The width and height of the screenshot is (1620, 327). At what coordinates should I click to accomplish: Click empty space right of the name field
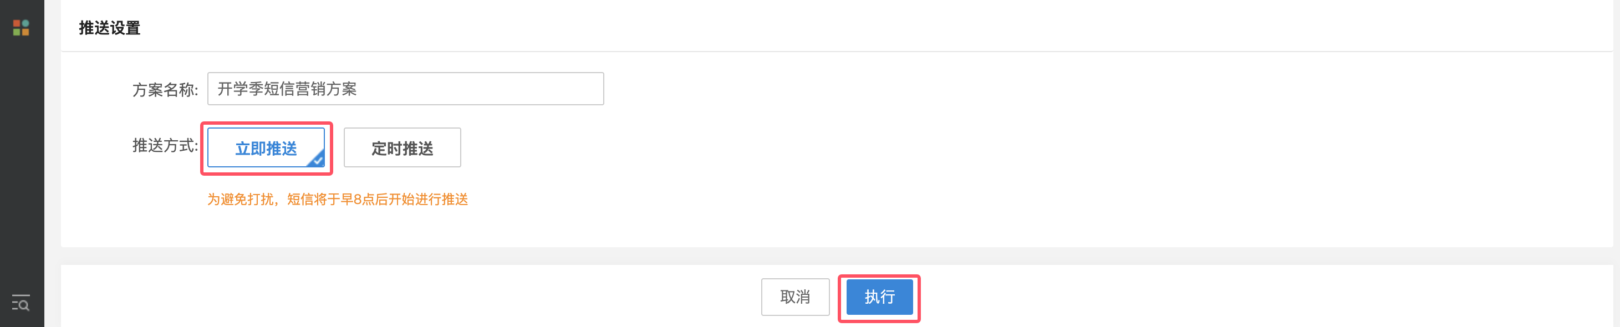(x=1069, y=89)
